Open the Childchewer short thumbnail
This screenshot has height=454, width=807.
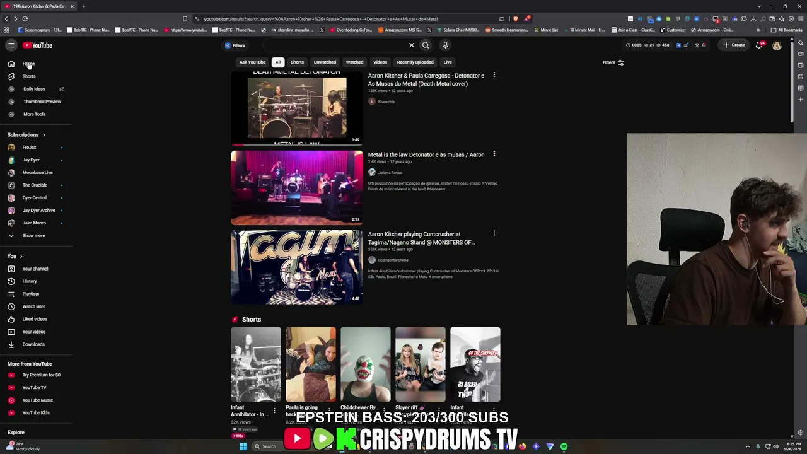366,364
